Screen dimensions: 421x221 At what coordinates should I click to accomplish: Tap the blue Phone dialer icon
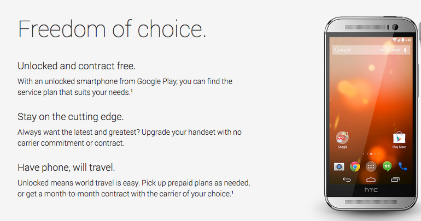click(x=402, y=166)
